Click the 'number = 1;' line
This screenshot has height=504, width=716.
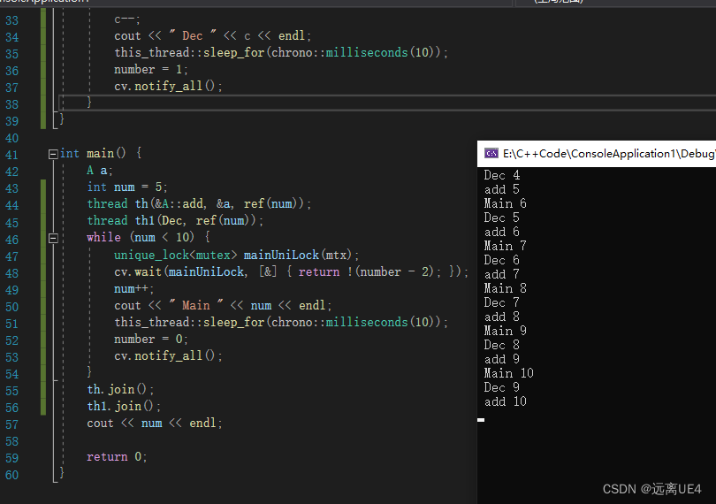click(150, 70)
